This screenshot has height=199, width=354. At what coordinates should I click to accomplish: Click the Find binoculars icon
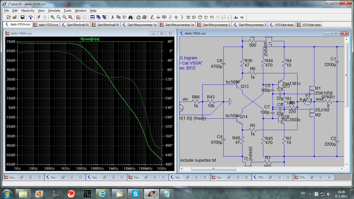[130, 17]
